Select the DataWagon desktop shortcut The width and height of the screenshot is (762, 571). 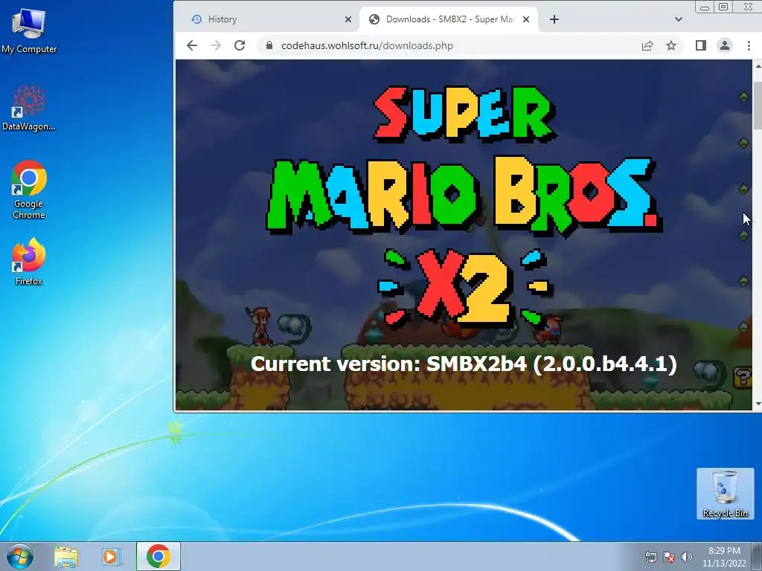tap(29, 109)
